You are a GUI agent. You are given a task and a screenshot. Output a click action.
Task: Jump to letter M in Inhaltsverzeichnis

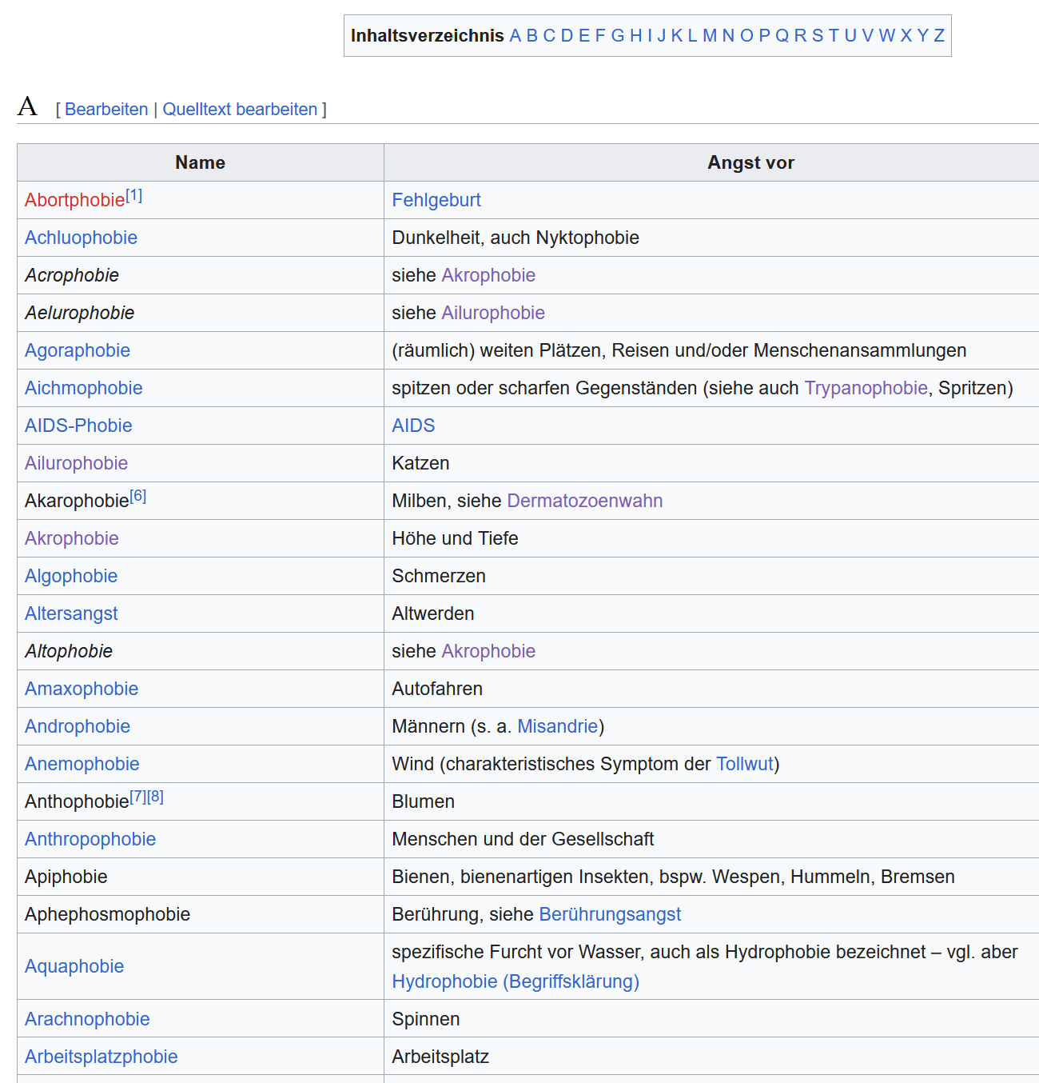click(709, 36)
